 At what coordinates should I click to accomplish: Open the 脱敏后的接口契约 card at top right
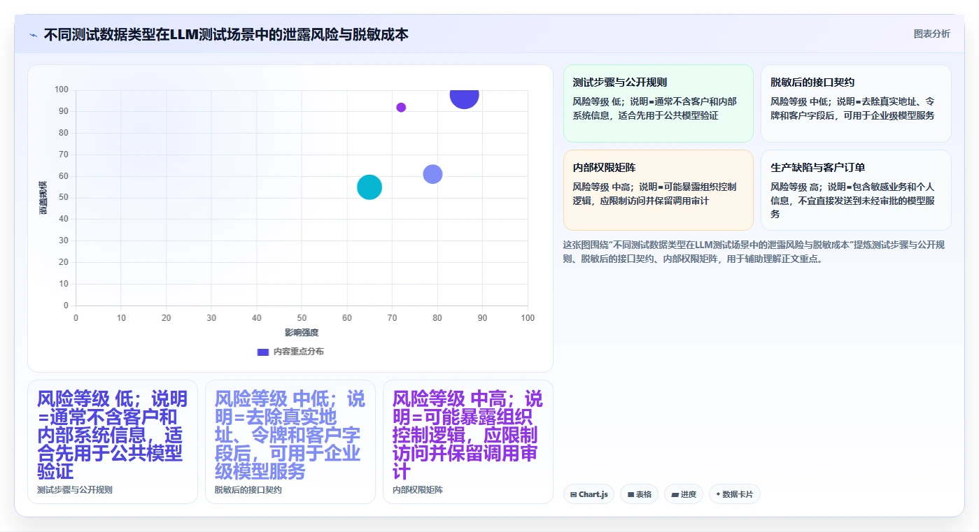point(856,103)
